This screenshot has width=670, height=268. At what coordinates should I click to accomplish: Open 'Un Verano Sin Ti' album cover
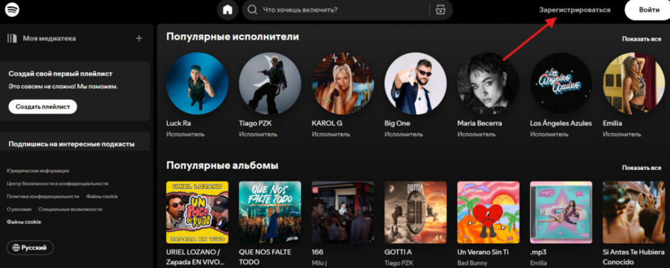[488, 212]
